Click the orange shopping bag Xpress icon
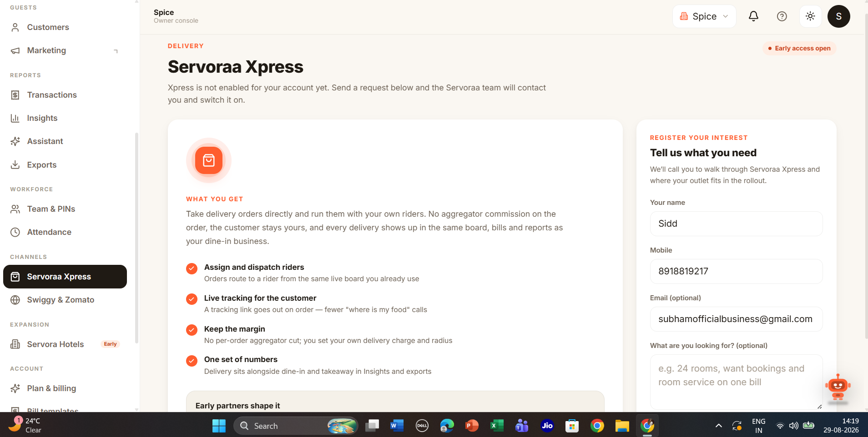 pos(209,160)
